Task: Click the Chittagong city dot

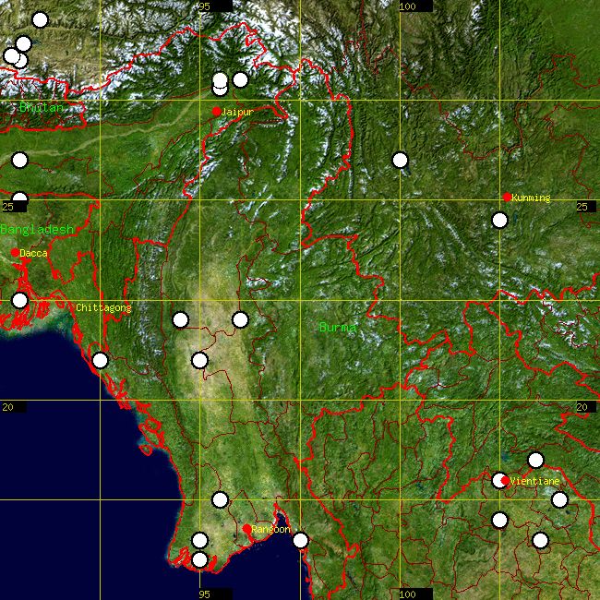Action: tap(71, 306)
